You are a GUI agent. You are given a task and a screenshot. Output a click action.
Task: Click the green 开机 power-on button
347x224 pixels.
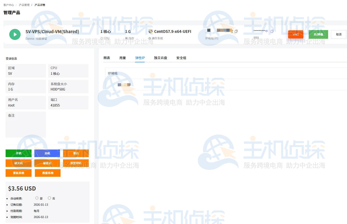[19, 153]
